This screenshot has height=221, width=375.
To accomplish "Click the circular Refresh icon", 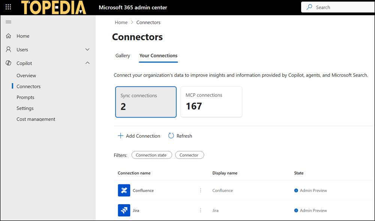I will [171, 136].
